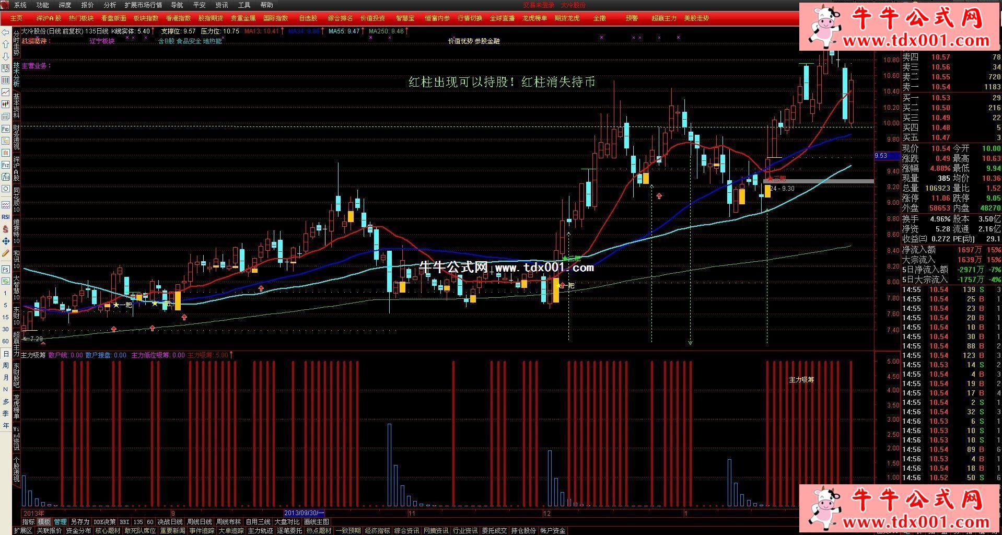Click 主页 in the red toolbar
Image resolution: width=1002 pixels, height=535 pixels.
(x=17, y=18)
